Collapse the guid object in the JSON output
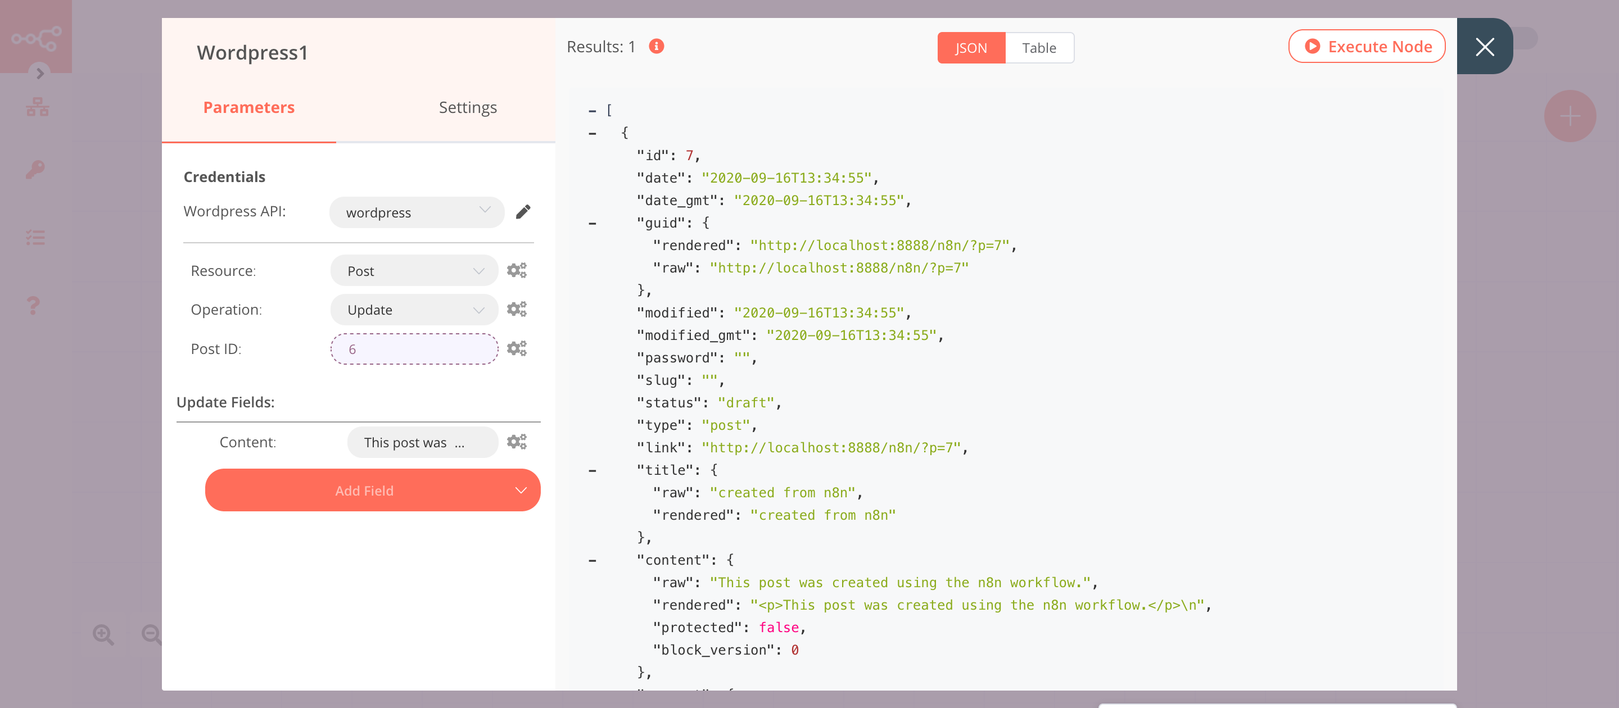Screen dimensions: 1619x708 [591, 223]
